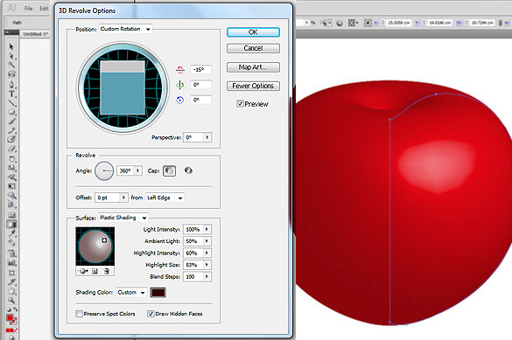Open the Edit menu
Viewport: 512px width, 340px height.
click(x=44, y=9)
